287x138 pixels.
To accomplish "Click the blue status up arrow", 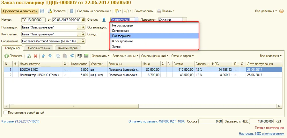I will pos(104,20).
